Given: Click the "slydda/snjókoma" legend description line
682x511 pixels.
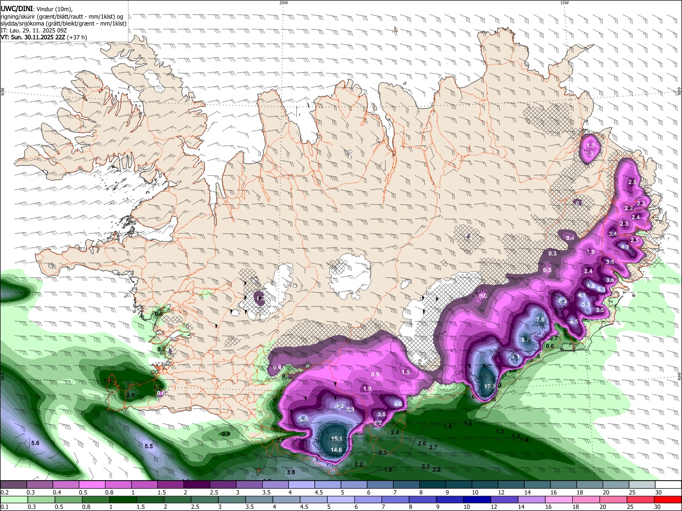Looking at the screenshot, I should coord(63,23).
